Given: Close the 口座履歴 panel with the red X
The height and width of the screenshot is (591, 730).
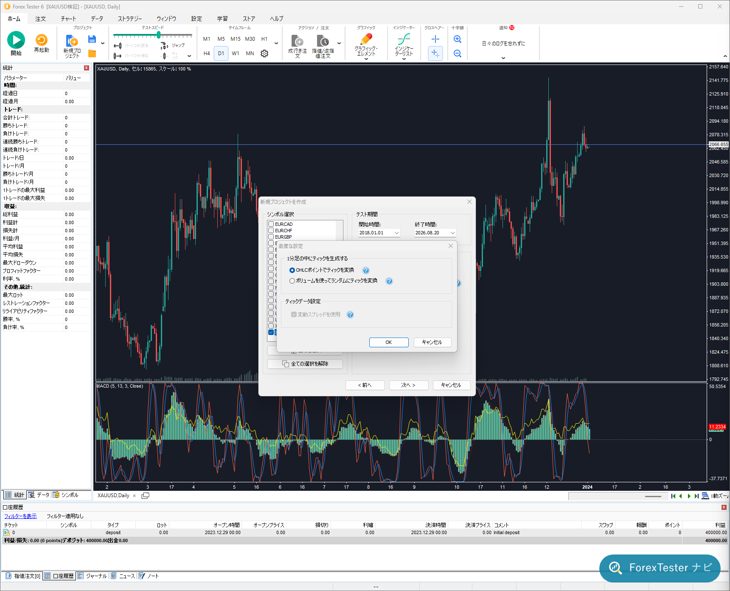Looking at the screenshot, I should (x=724, y=507).
